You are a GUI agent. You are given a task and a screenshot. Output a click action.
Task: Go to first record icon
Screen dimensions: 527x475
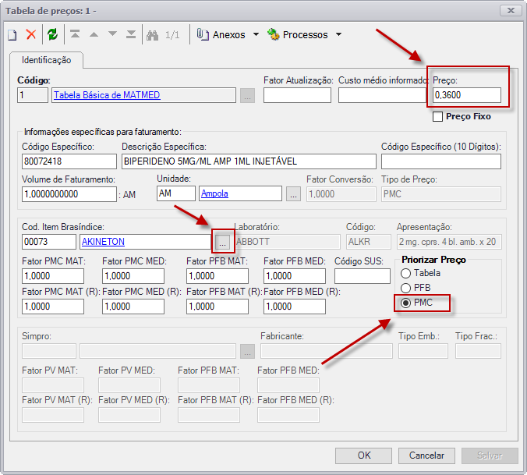[x=75, y=34]
